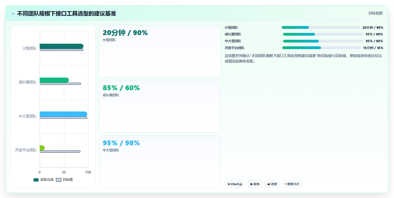Click 小型团队 chart axis label

pos(29,48)
